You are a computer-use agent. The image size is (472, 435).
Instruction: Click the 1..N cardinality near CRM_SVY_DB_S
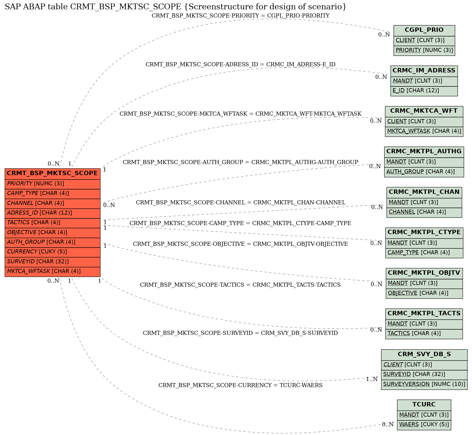(372, 379)
